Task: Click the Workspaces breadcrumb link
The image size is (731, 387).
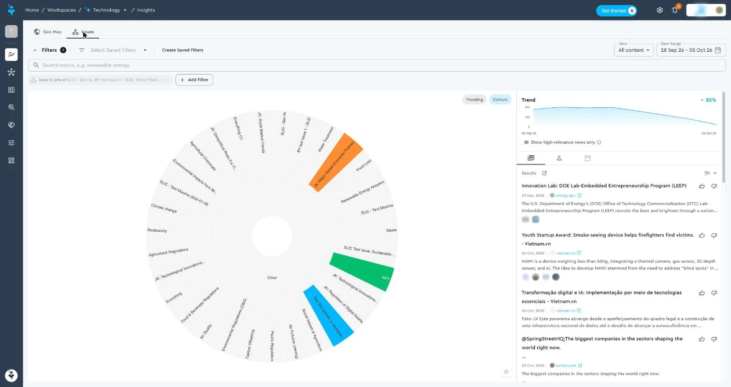Action: [x=61, y=10]
